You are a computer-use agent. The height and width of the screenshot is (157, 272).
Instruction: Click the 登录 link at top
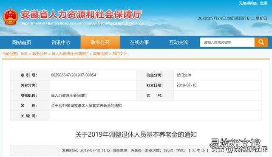coord(263,3)
